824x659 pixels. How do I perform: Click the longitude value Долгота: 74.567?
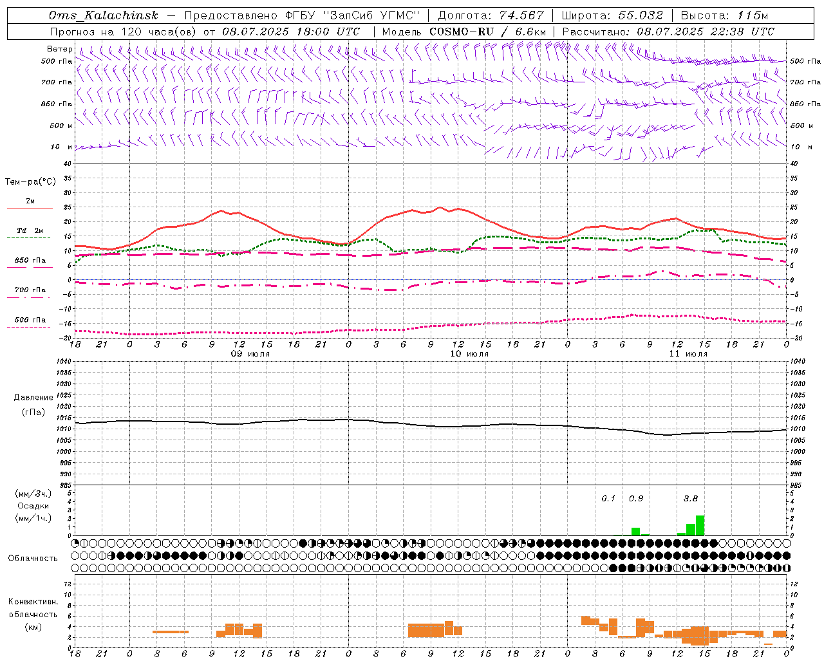pos(491,15)
